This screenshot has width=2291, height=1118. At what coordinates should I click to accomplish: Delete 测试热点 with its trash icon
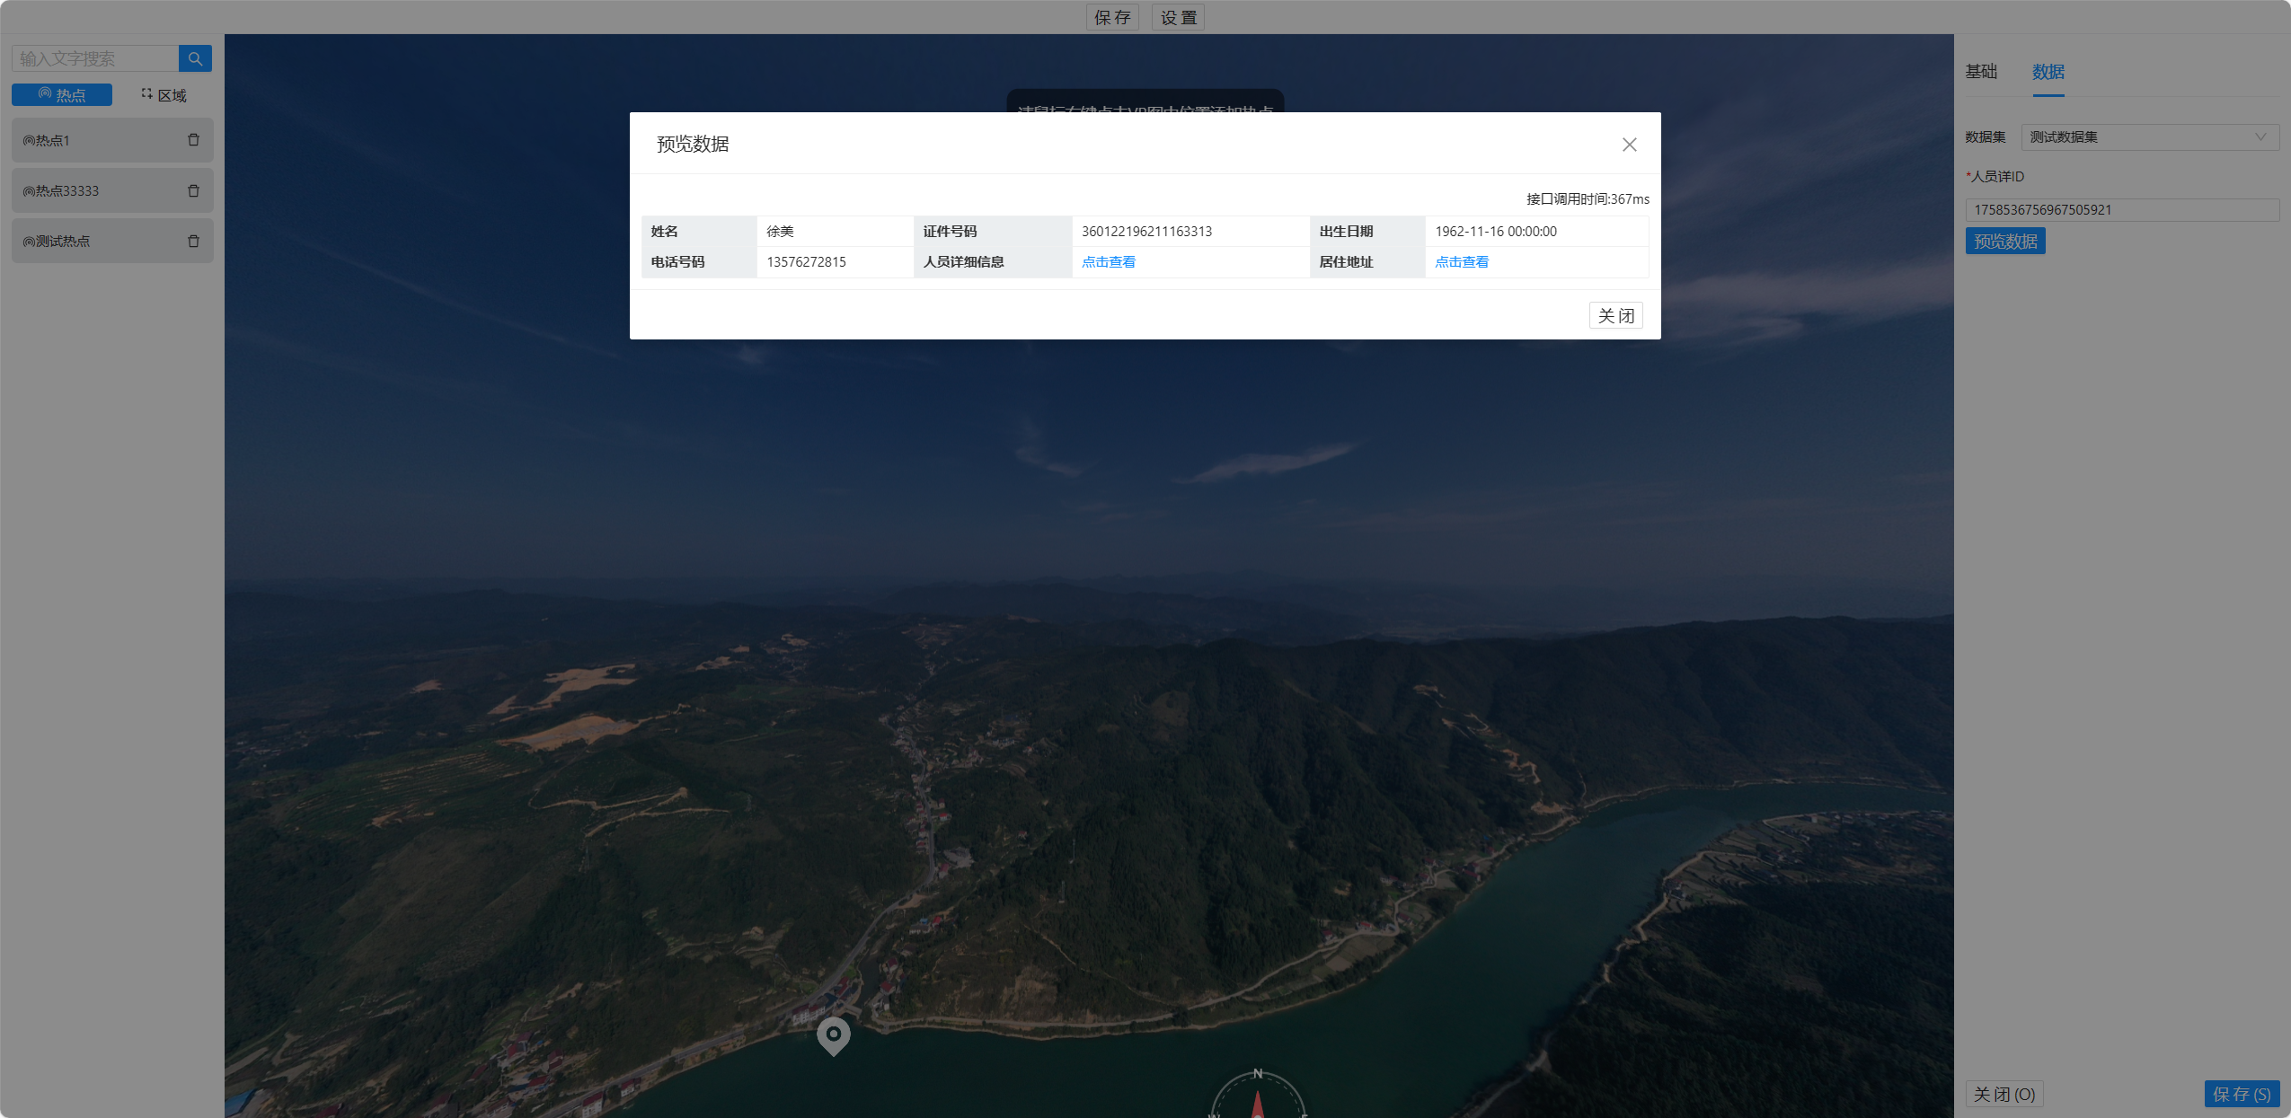click(193, 241)
